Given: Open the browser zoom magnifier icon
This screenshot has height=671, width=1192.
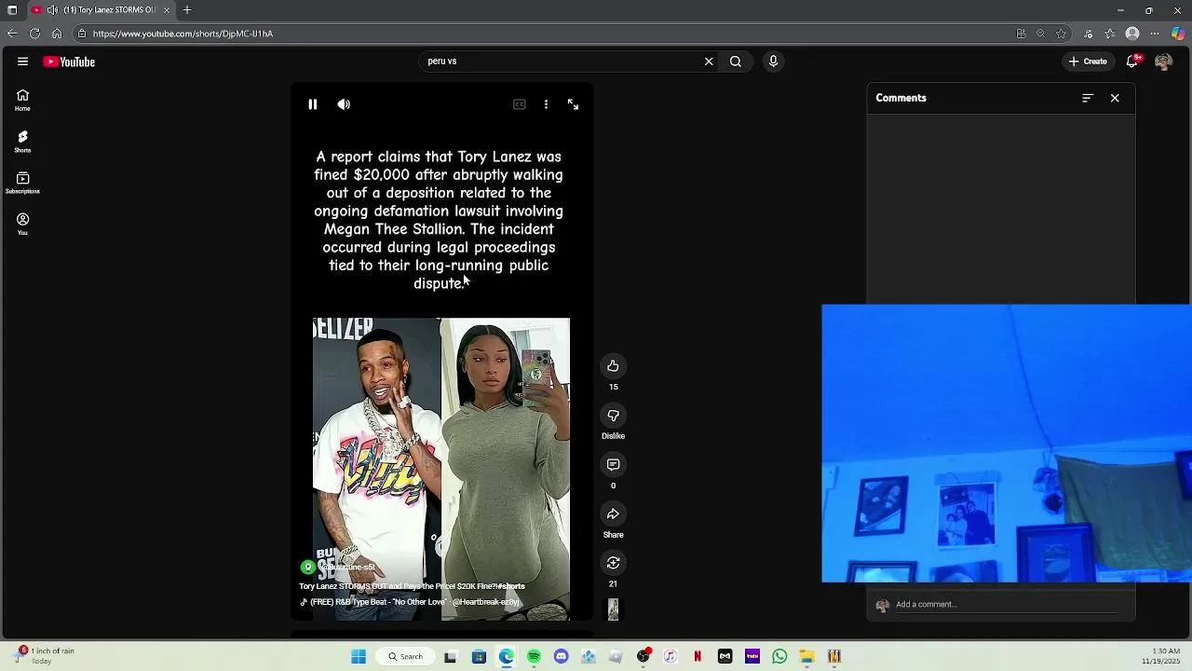Looking at the screenshot, I should tap(1040, 34).
